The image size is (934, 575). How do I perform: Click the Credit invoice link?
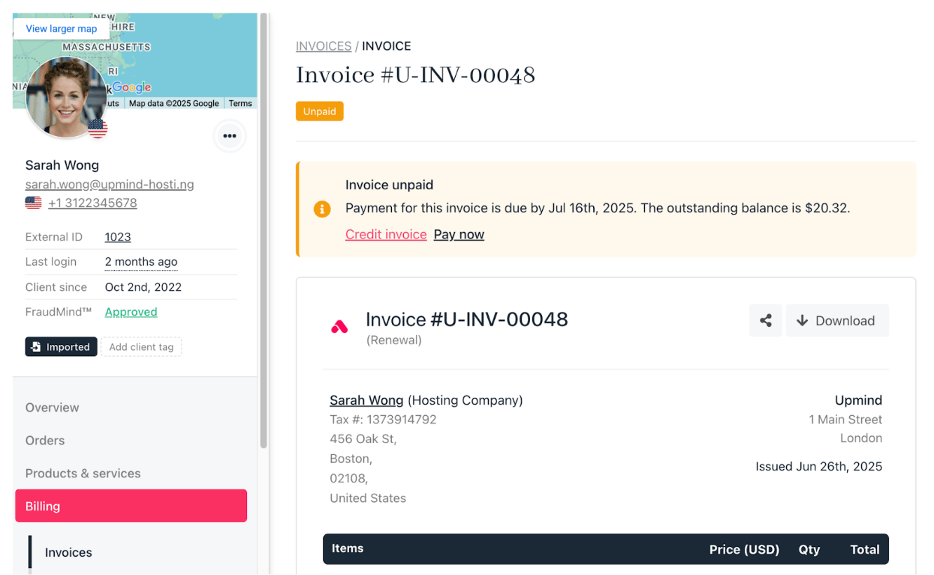[386, 234]
